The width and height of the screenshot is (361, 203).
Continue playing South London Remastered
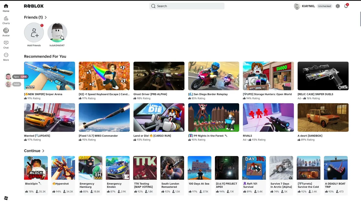(172, 168)
